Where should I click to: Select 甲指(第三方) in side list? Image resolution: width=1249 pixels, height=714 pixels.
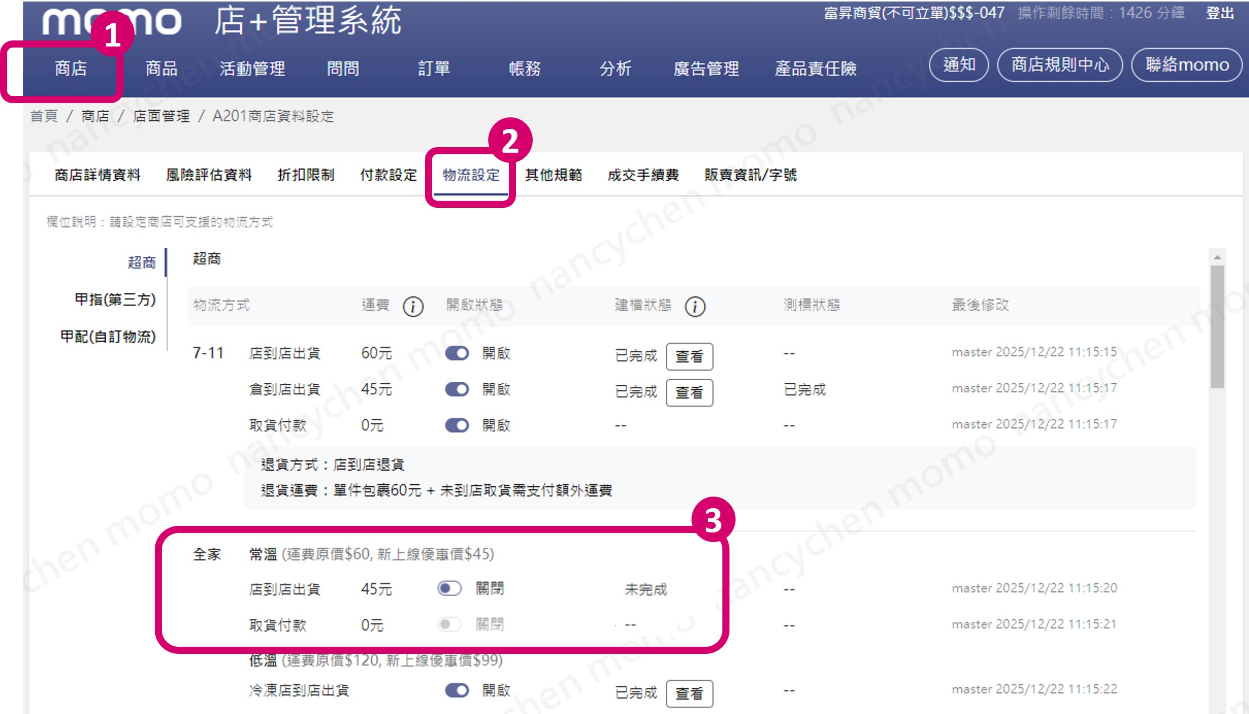click(115, 299)
